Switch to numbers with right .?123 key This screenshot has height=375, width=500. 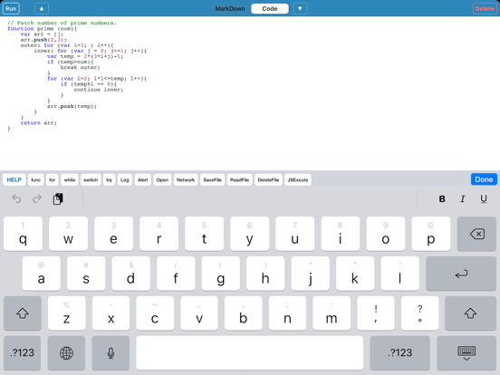click(x=399, y=352)
